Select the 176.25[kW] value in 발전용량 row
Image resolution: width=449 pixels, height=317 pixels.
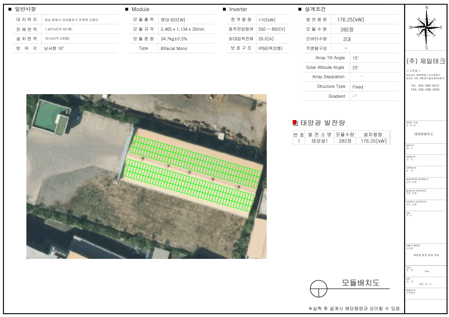[x=350, y=20]
